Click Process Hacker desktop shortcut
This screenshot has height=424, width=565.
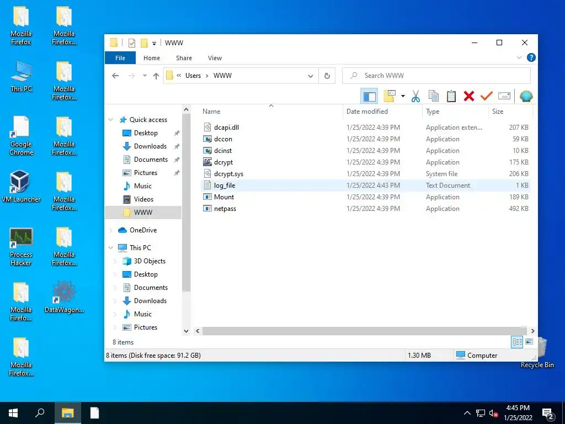(21, 247)
